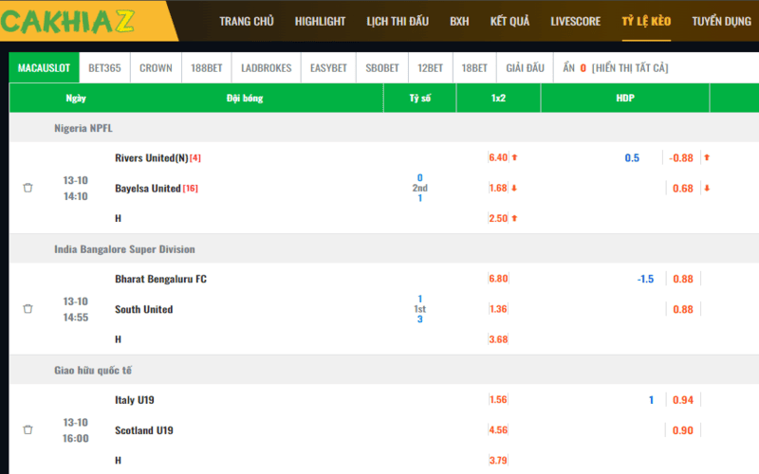Switch to the LADBROKES tab
The width and height of the screenshot is (759, 474).
[268, 68]
